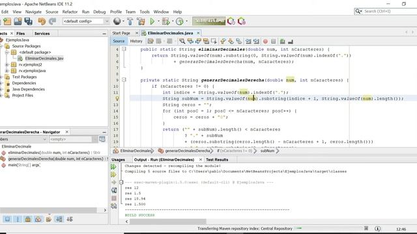Click the Save All toolbar icon

[28, 21]
